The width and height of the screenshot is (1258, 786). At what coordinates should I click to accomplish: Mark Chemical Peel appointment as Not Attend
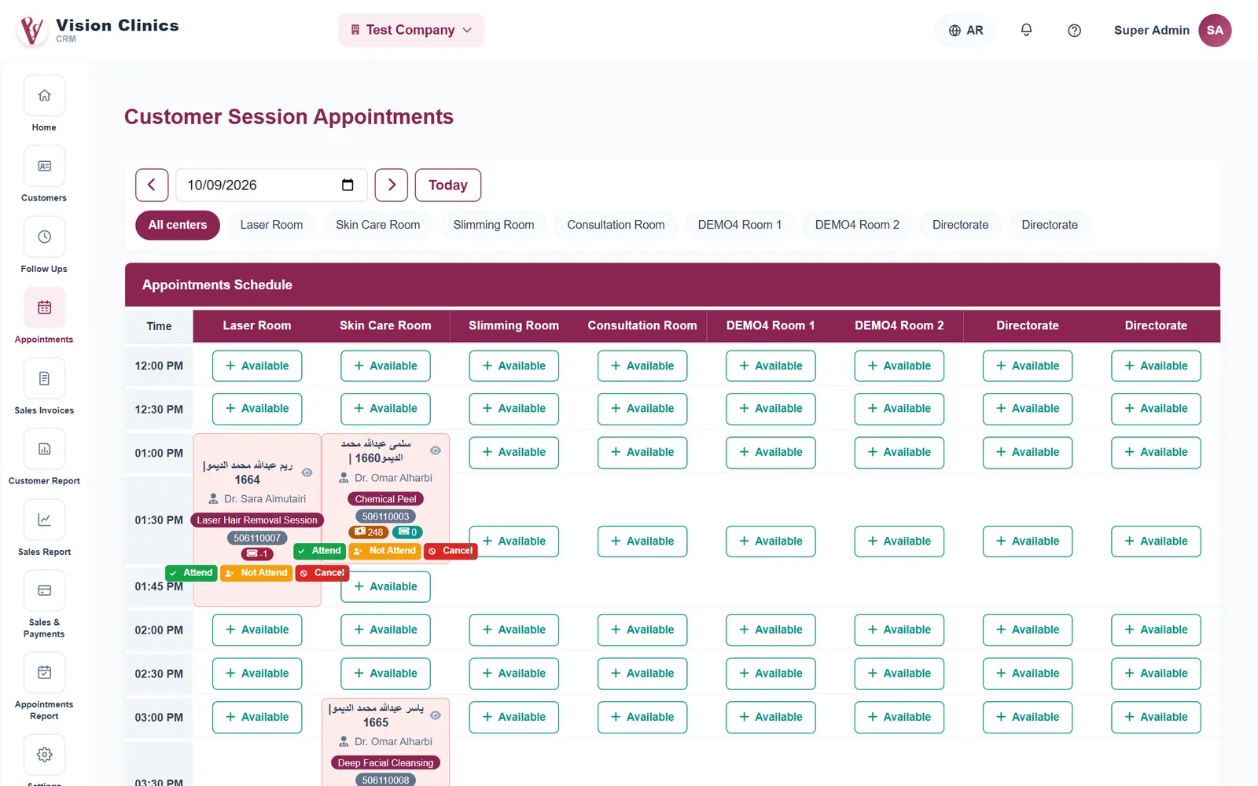point(384,551)
